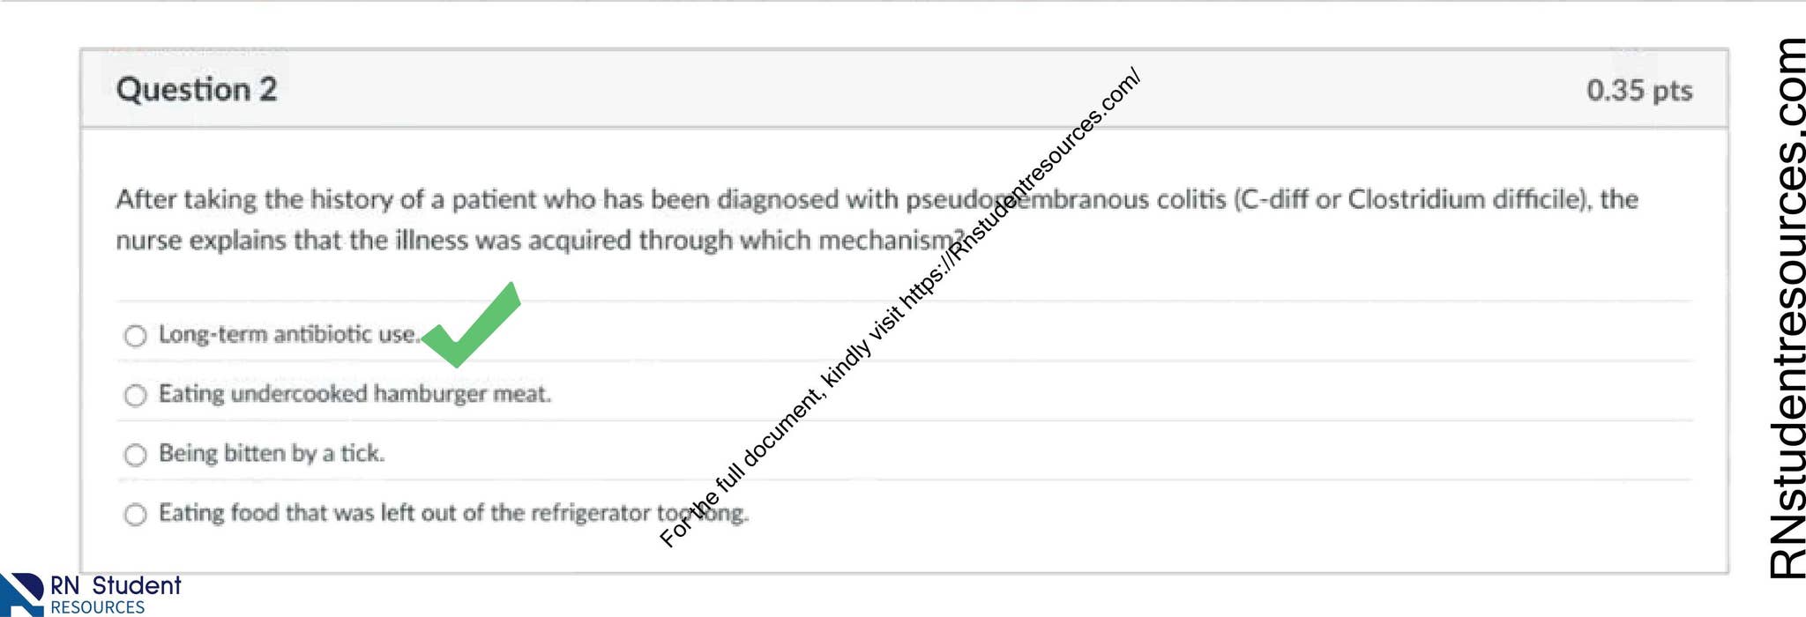Choose the 'Eating undercooked hamburger meat' radio button
Image resolution: width=1806 pixels, height=617 pixels.
(x=135, y=395)
